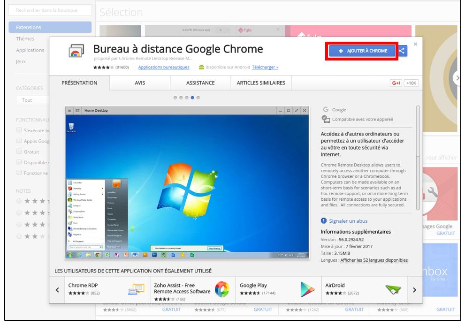Select the first screenshot carousel dot

[x=175, y=98]
